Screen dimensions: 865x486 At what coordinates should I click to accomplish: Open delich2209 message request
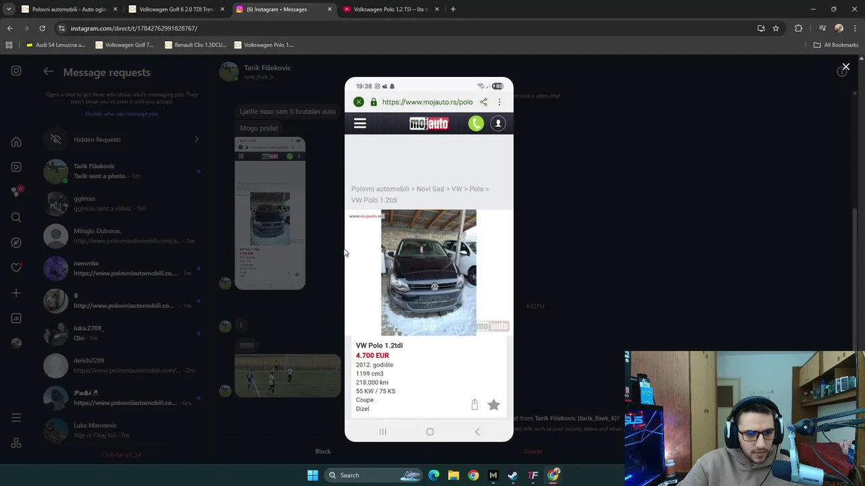[x=122, y=365]
